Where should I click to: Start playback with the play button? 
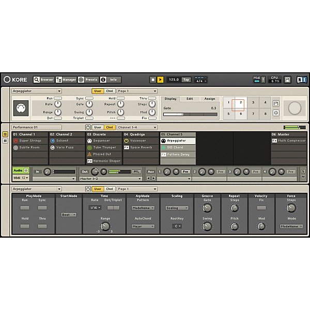click(x=160, y=80)
